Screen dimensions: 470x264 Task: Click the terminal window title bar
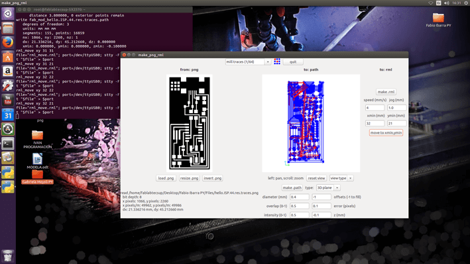point(104,9)
